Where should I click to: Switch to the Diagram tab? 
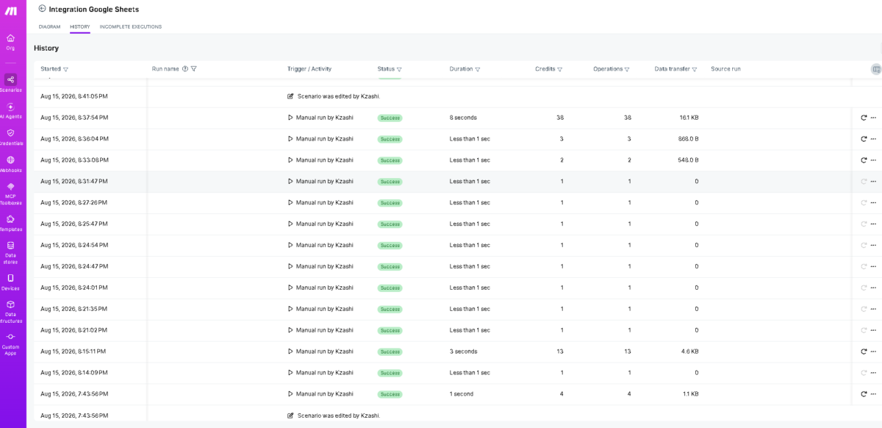(49, 26)
